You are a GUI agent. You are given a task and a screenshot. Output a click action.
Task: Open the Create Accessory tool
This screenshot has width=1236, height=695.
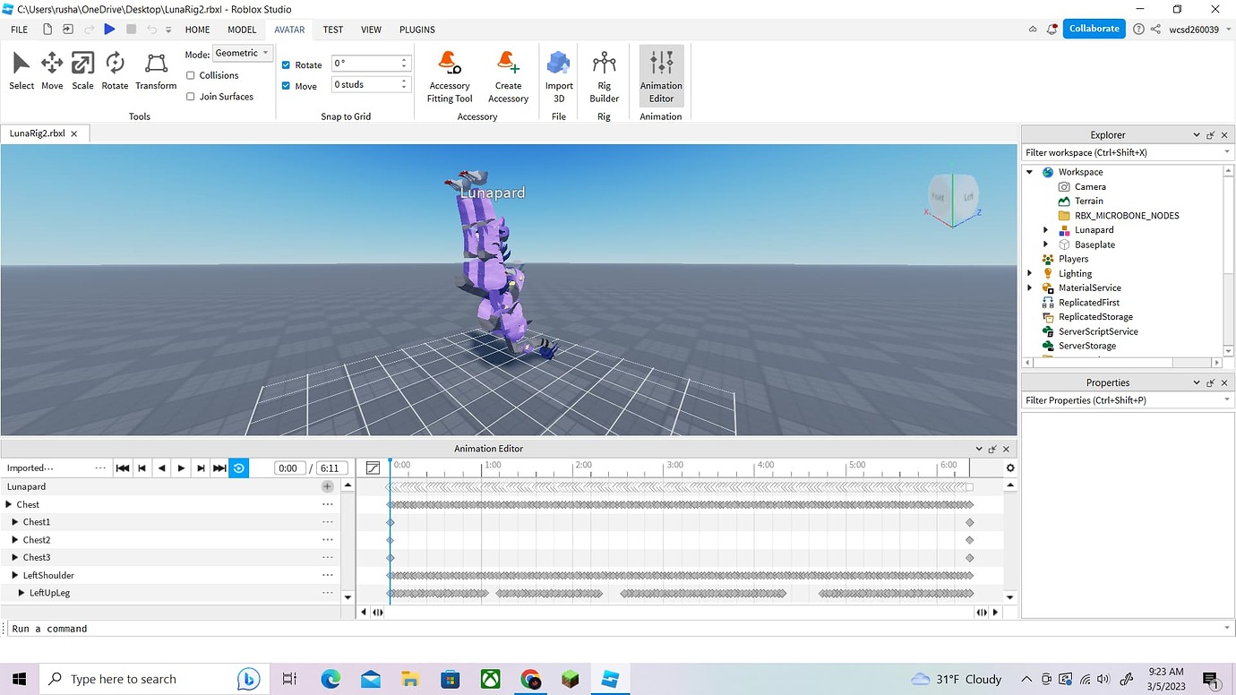(x=508, y=76)
